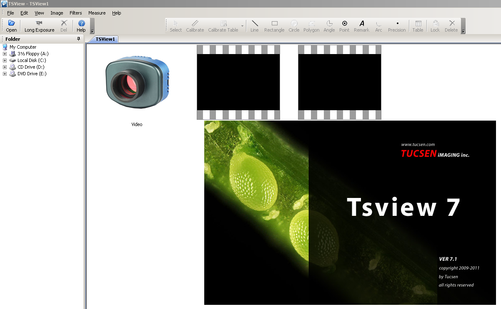Show the measurement Table

pos(418,26)
